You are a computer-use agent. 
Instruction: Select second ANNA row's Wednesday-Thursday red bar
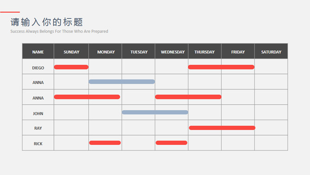point(188,97)
